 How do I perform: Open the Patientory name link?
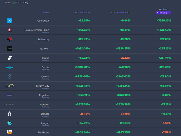coord(43,39)
